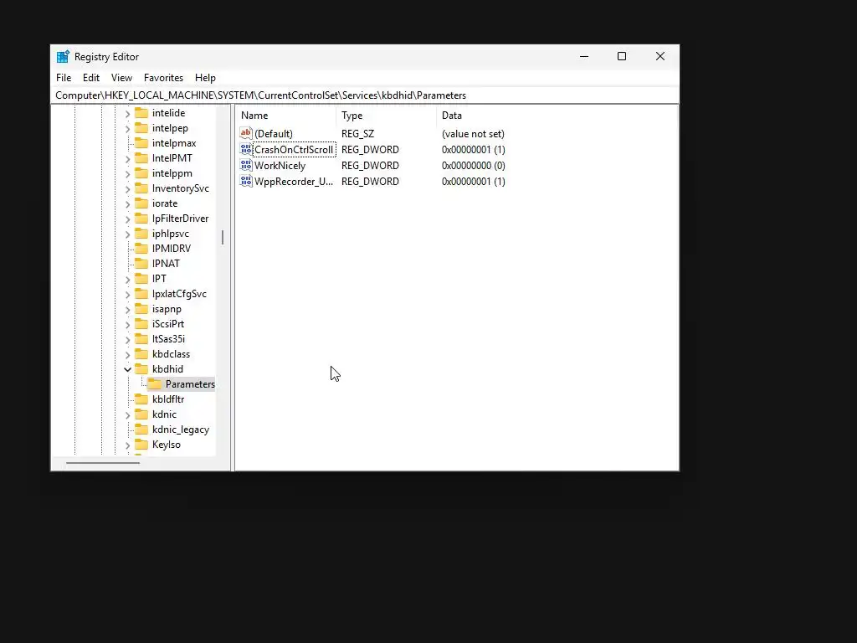Click the REG_SZ type cell
Viewport: 857px width, 643px height.
tap(357, 133)
